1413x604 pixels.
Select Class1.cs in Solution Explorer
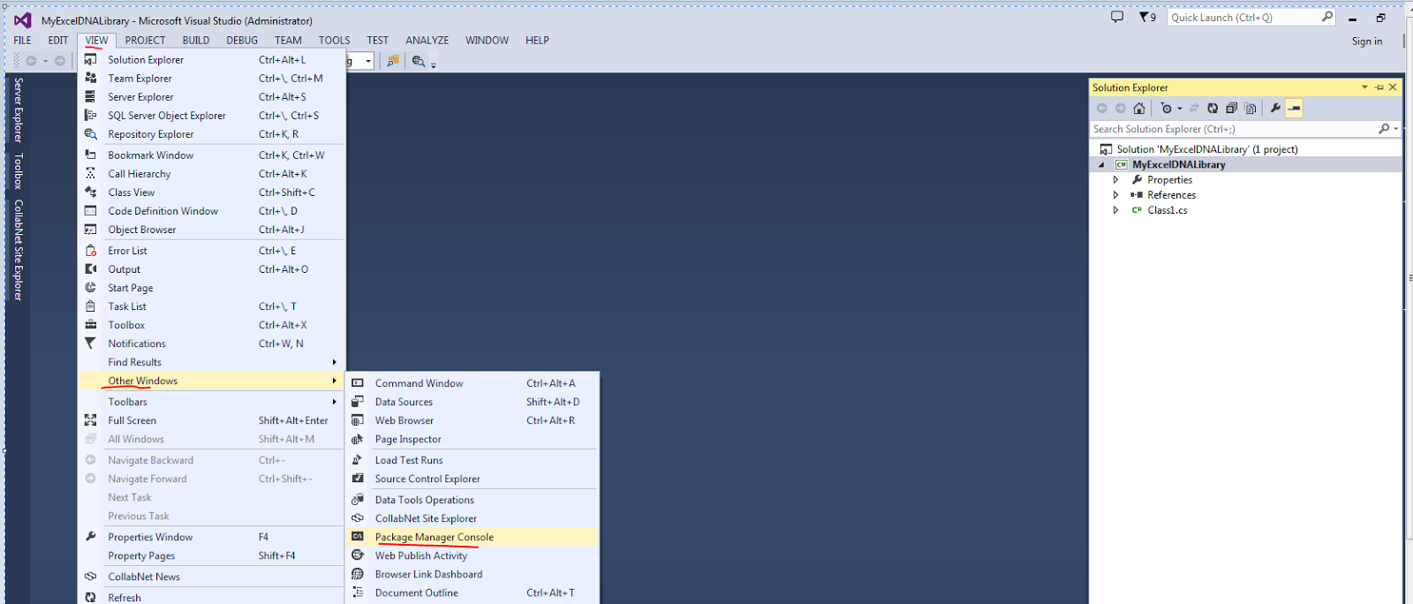click(x=1167, y=210)
